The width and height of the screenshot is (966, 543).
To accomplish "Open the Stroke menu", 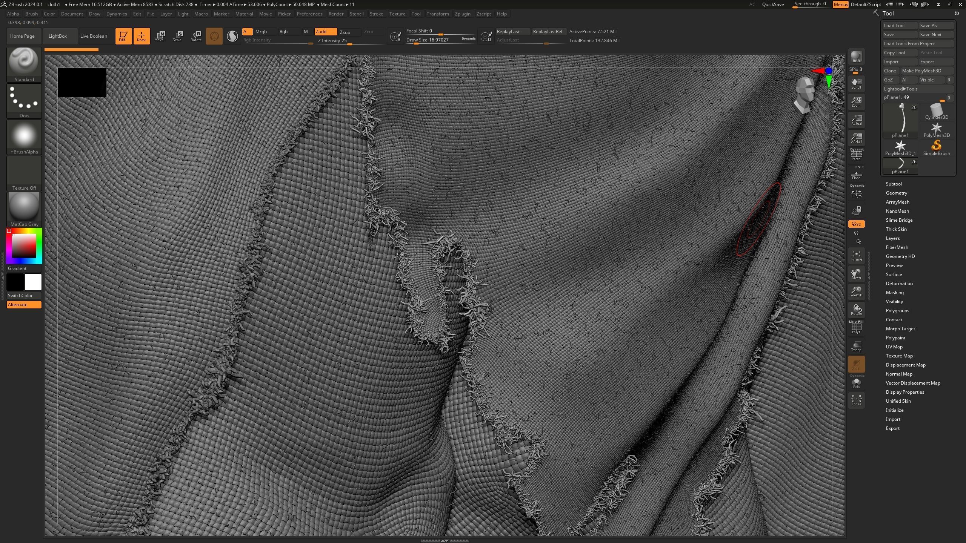I will coord(376,14).
